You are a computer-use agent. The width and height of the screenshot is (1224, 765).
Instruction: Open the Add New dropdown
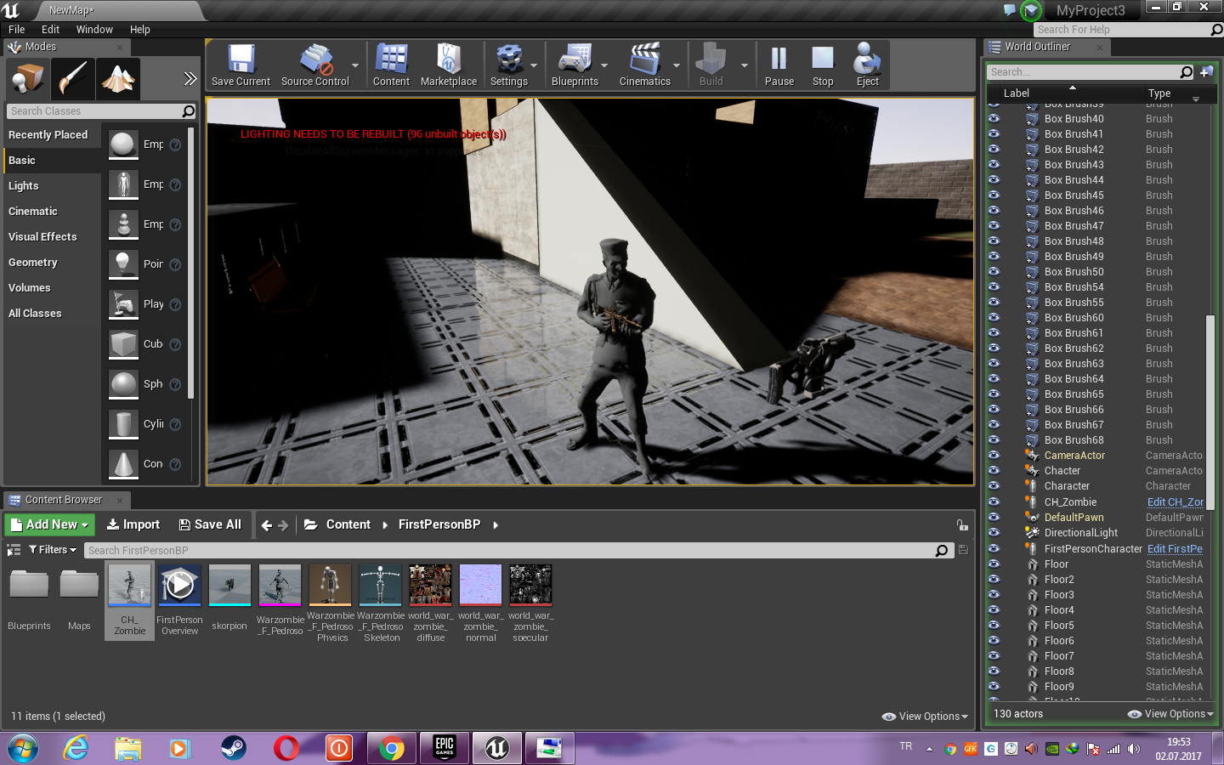click(x=51, y=524)
